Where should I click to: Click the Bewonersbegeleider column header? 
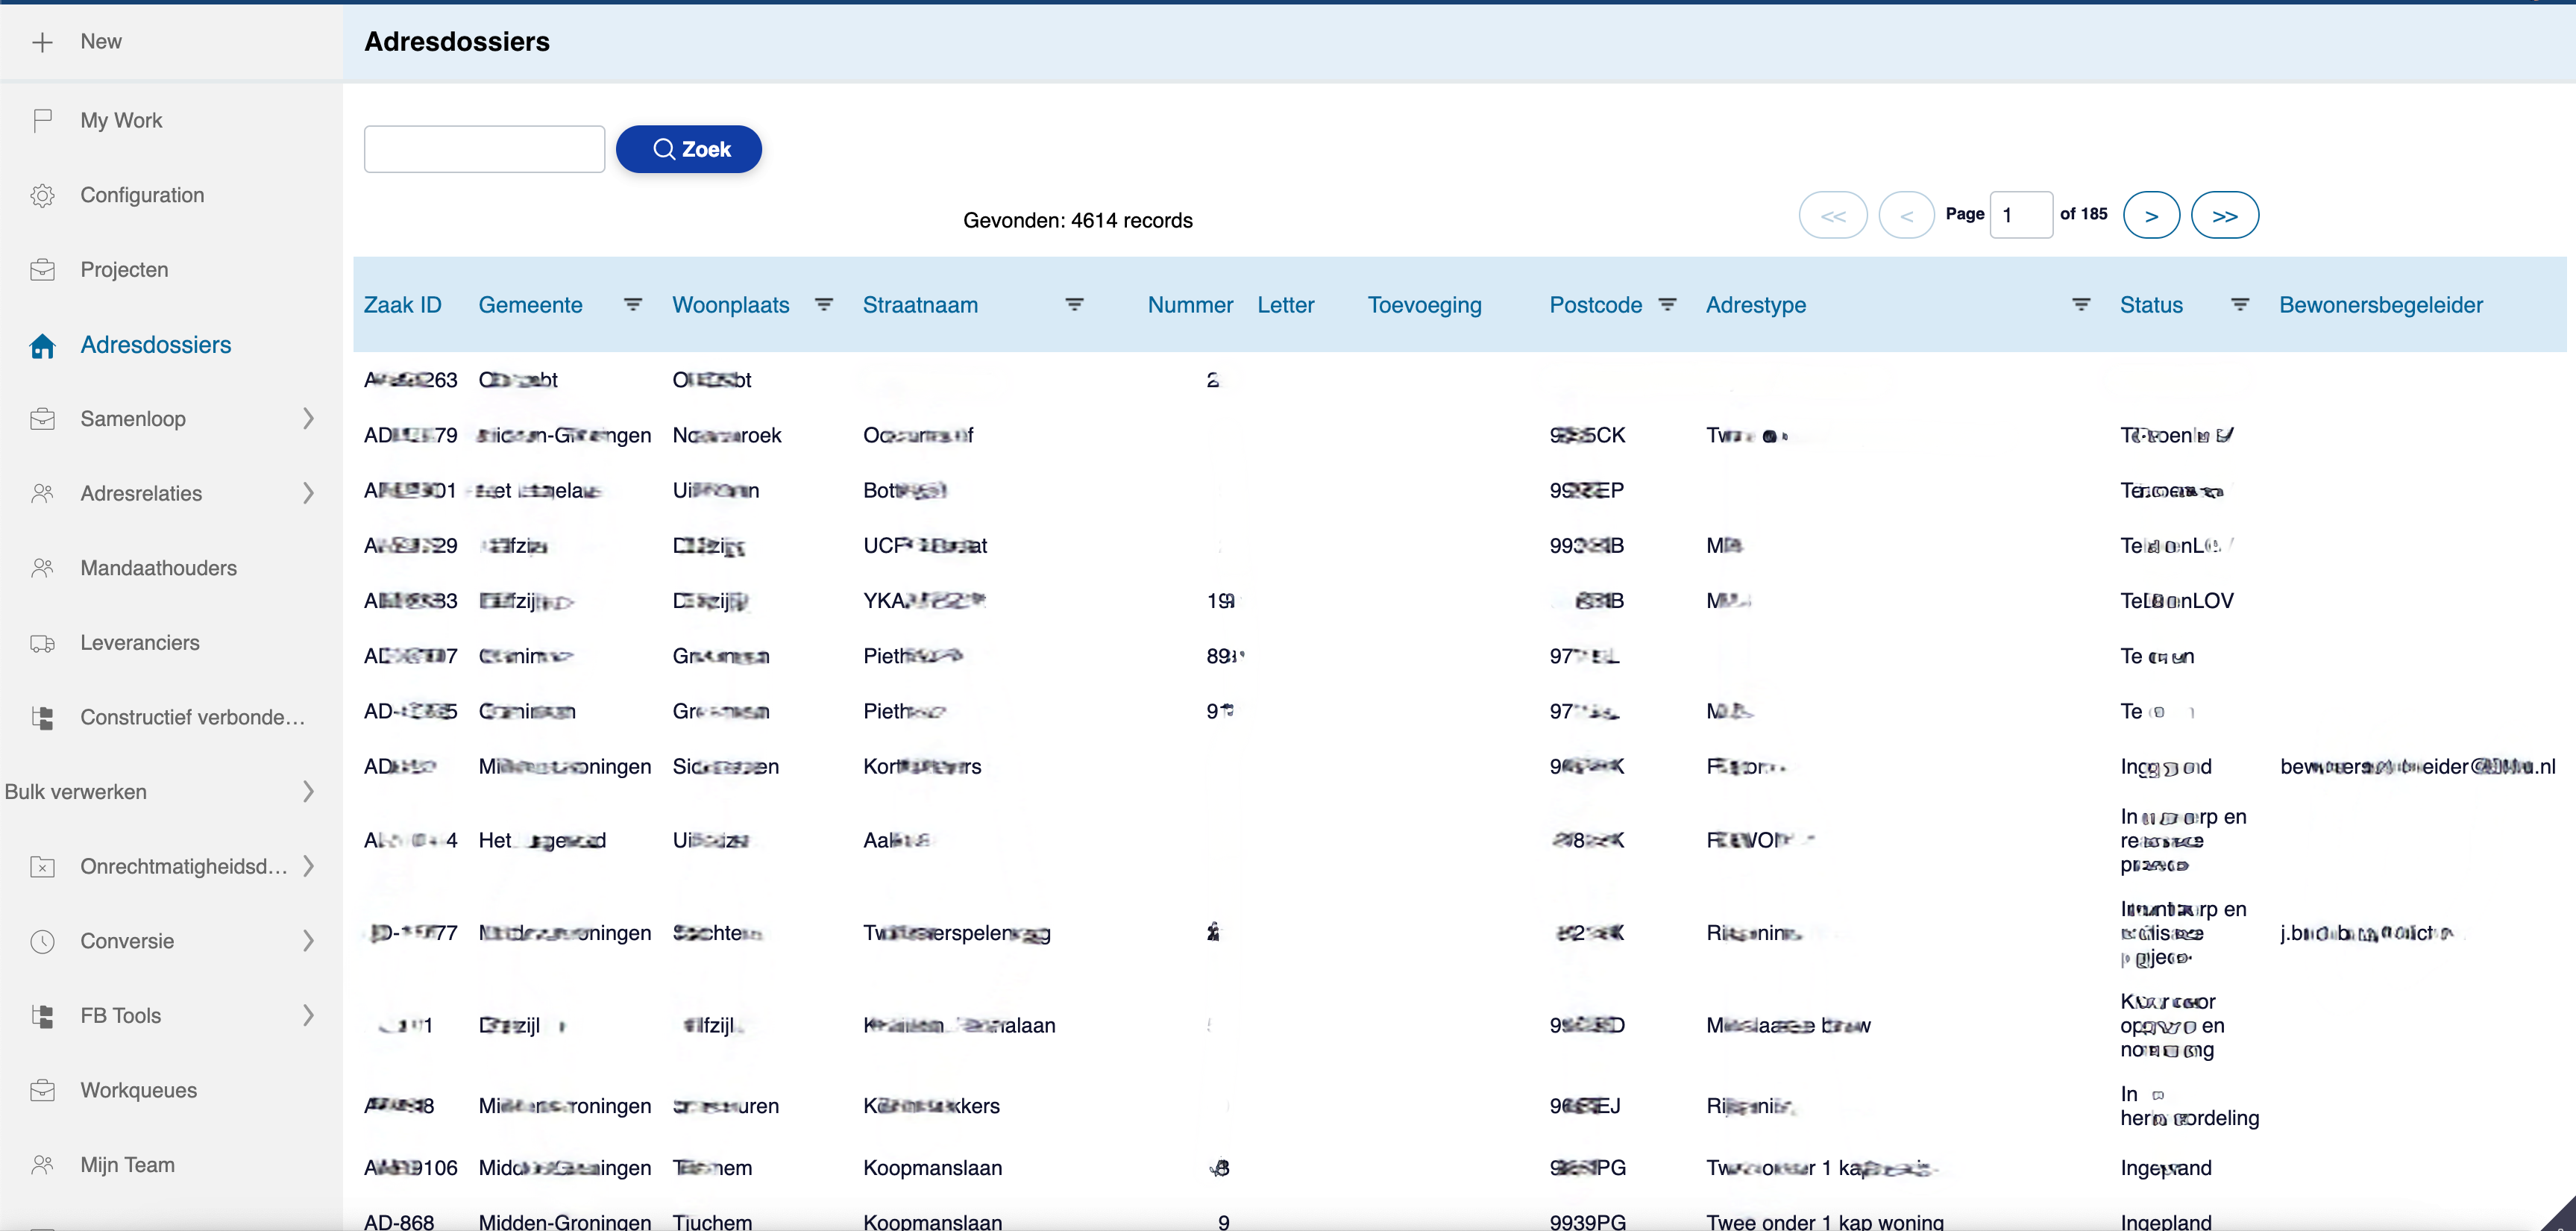coord(2381,305)
